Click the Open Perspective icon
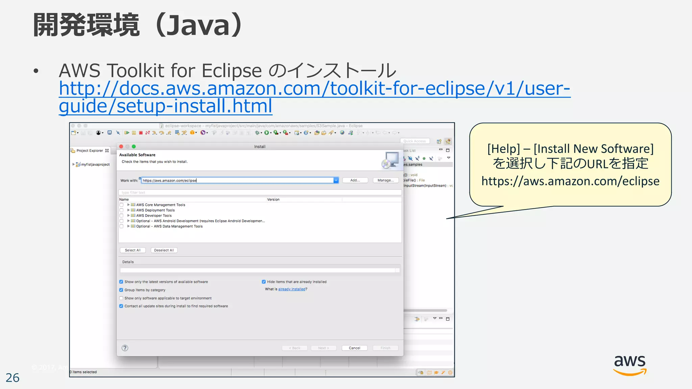 [439, 141]
